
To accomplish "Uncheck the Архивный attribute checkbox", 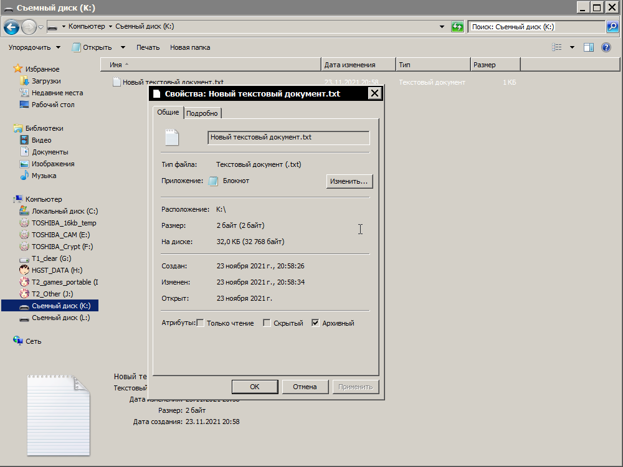I will [315, 323].
